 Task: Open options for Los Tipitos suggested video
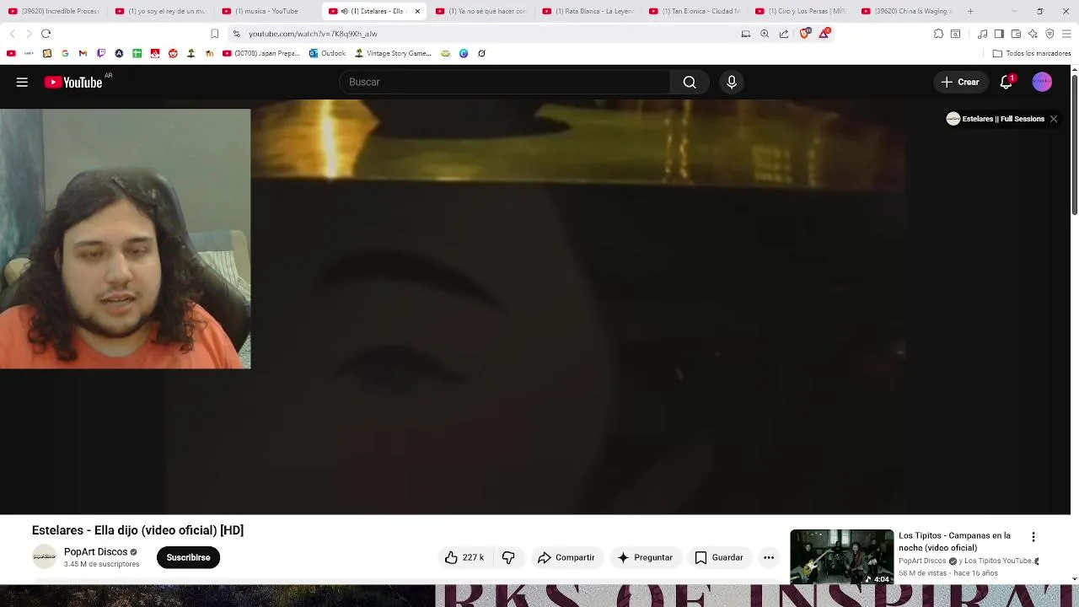point(1033,537)
